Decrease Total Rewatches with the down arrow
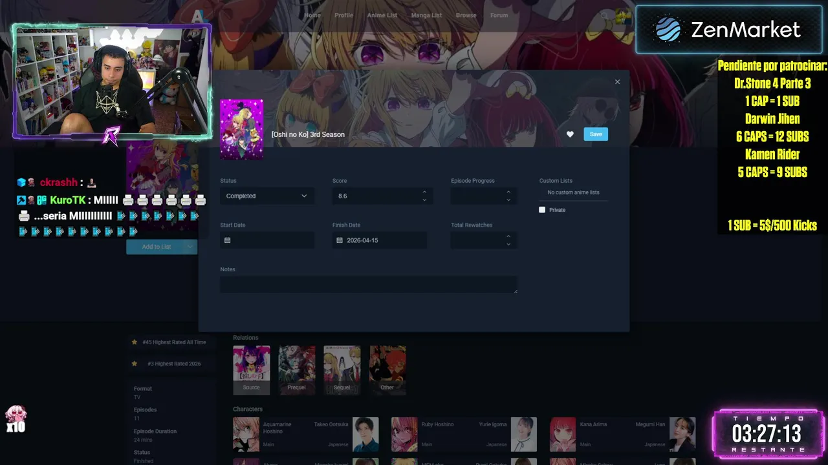Screen dimensions: 828x465 pyautogui.click(x=508, y=244)
